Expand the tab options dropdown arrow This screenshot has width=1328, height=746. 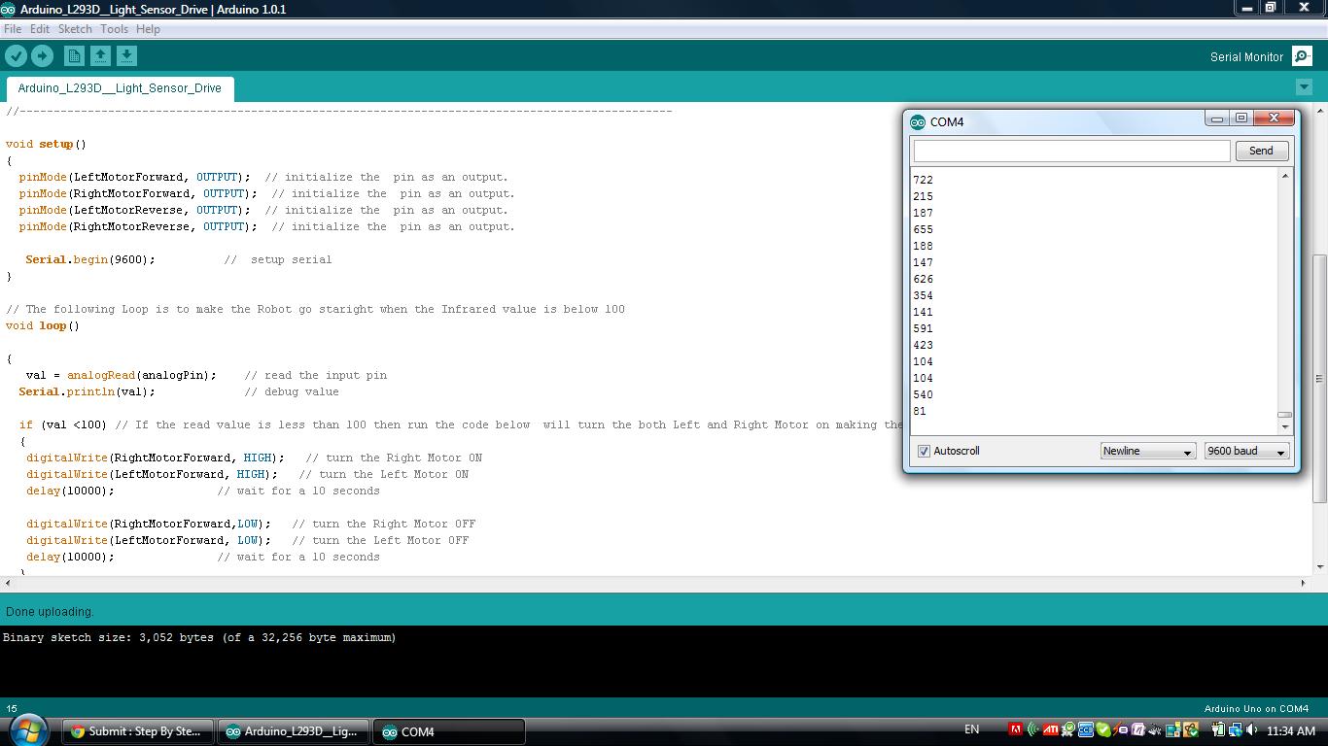1304,87
